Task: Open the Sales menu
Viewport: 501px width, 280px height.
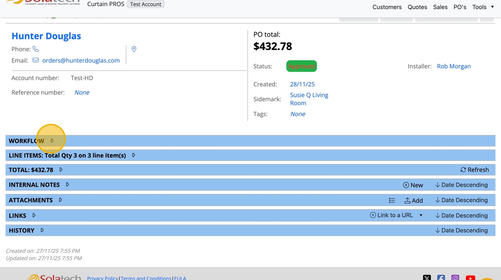Action: [x=440, y=7]
